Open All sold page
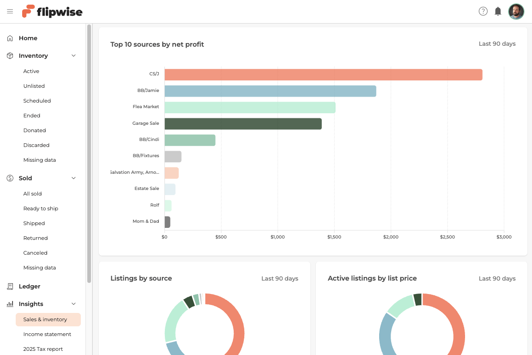 pos(32,194)
